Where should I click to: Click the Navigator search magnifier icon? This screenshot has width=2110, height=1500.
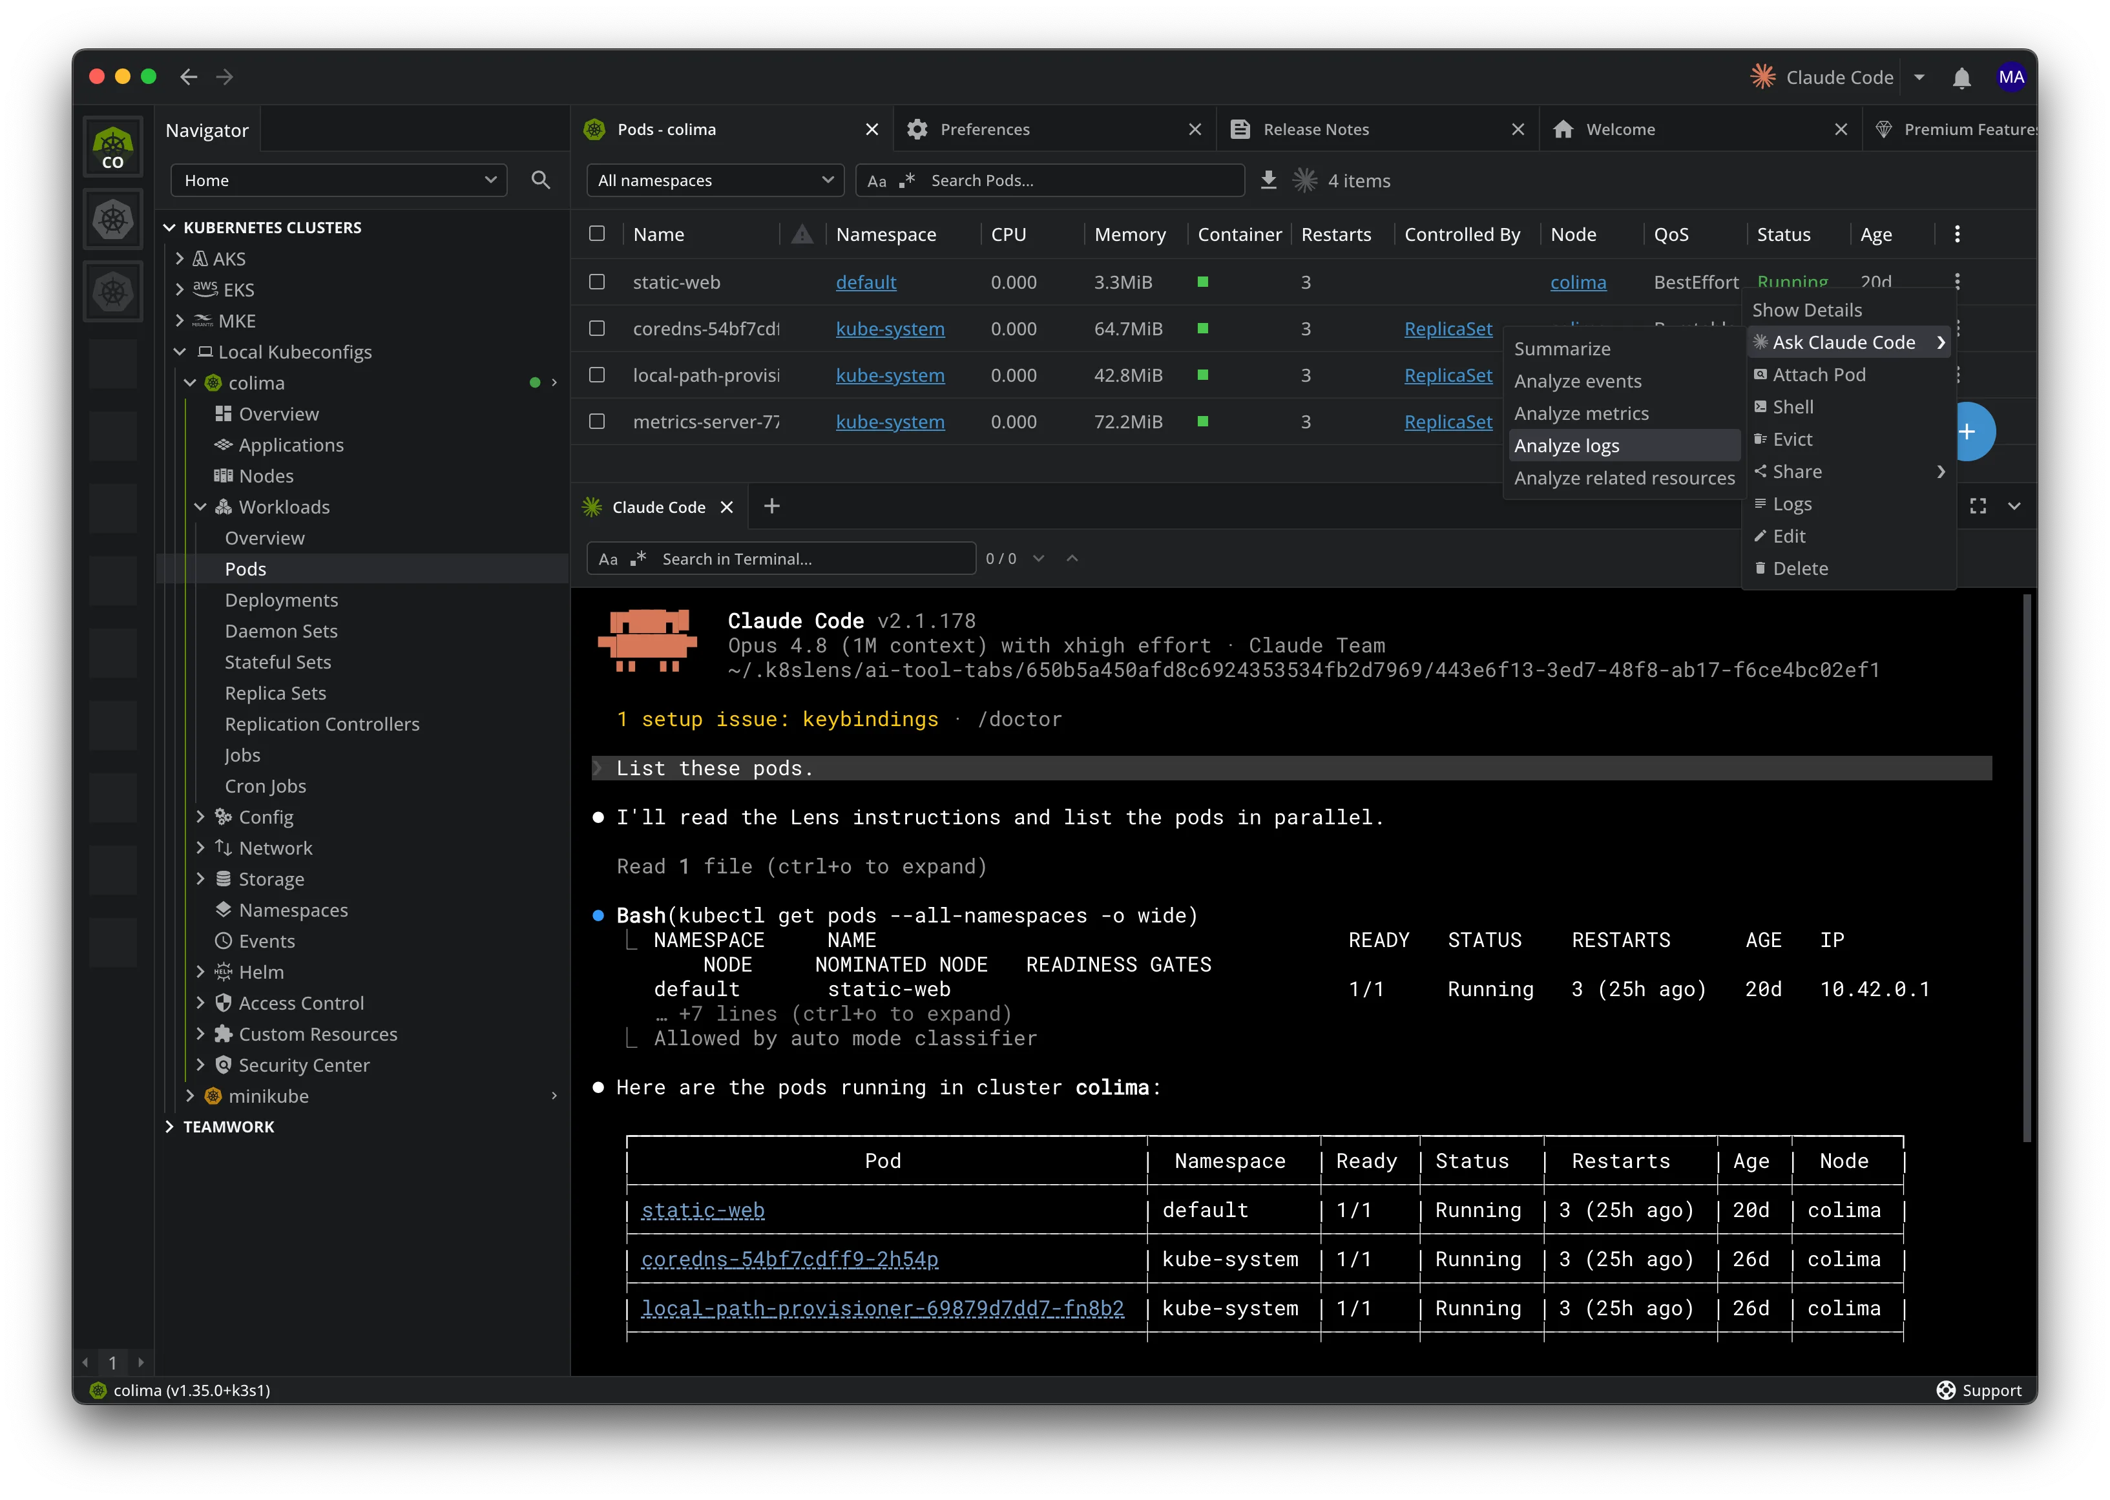tap(541, 180)
